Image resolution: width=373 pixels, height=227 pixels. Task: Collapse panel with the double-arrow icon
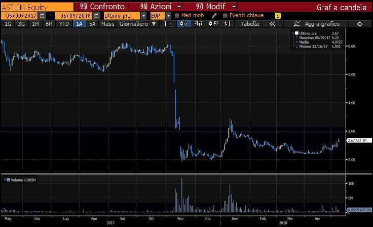(272, 24)
